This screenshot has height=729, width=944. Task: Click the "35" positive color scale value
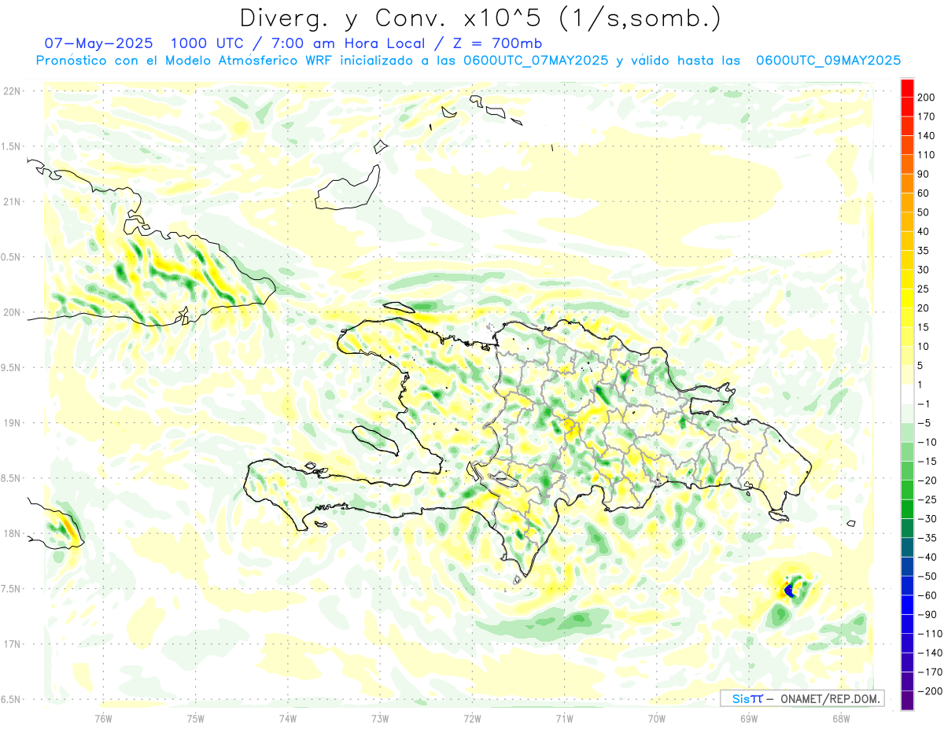[x=924, y=251]
